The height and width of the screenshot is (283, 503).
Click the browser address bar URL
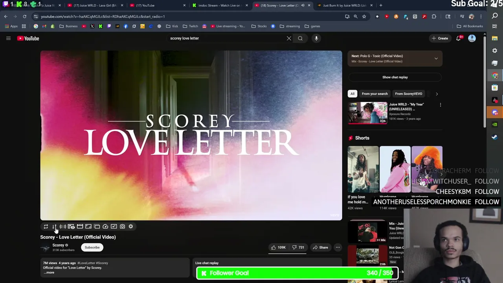click(x=103, y=17)
